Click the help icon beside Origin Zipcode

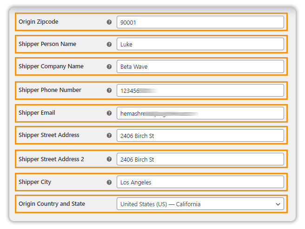[109, 22]
